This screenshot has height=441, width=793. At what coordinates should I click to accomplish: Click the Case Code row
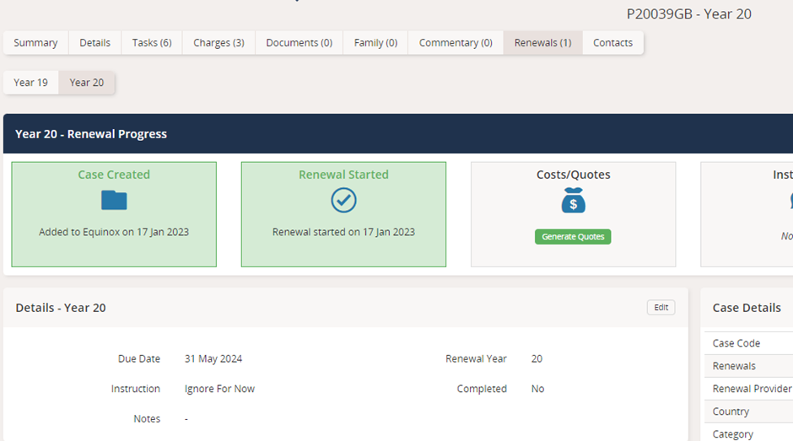tap(748, 343)
